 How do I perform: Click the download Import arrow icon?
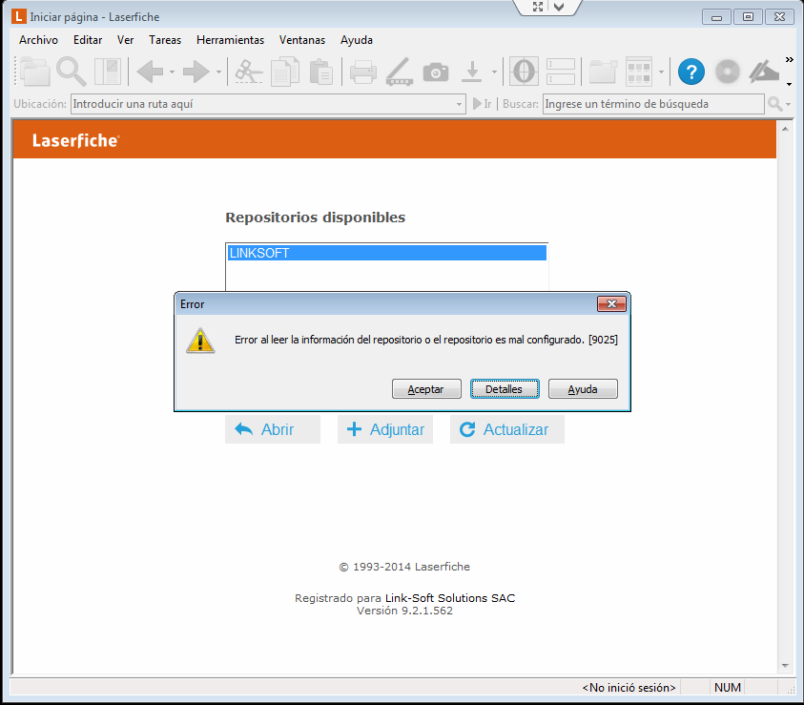pos(472,72)
